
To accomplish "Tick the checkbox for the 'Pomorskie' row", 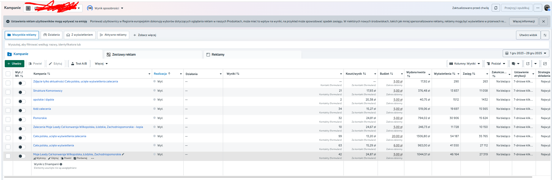I will (8, 120).
